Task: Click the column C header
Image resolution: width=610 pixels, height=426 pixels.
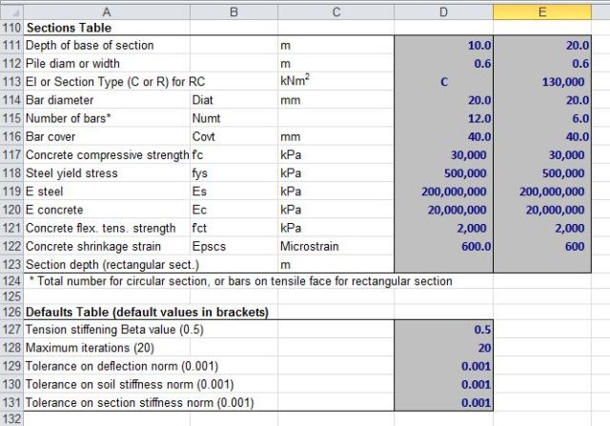Action: 335,11
